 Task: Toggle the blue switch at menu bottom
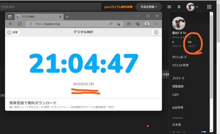pyautogui.click(x=203, y=132)
